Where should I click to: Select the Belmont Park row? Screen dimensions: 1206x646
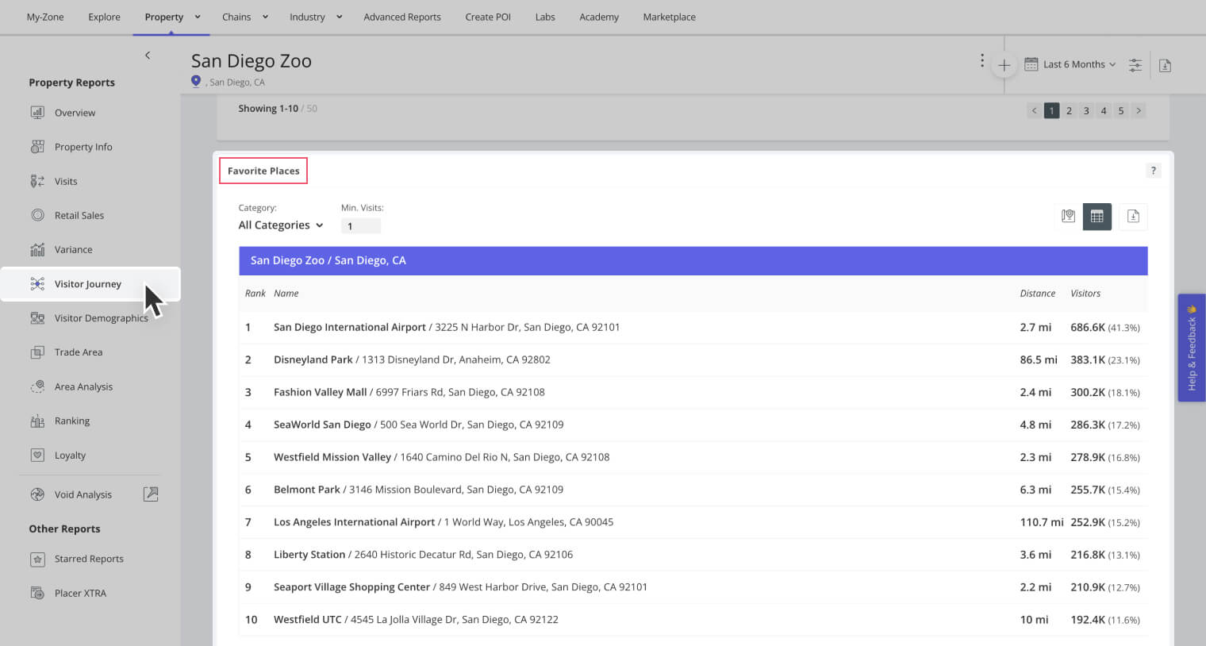click(693, 490)
